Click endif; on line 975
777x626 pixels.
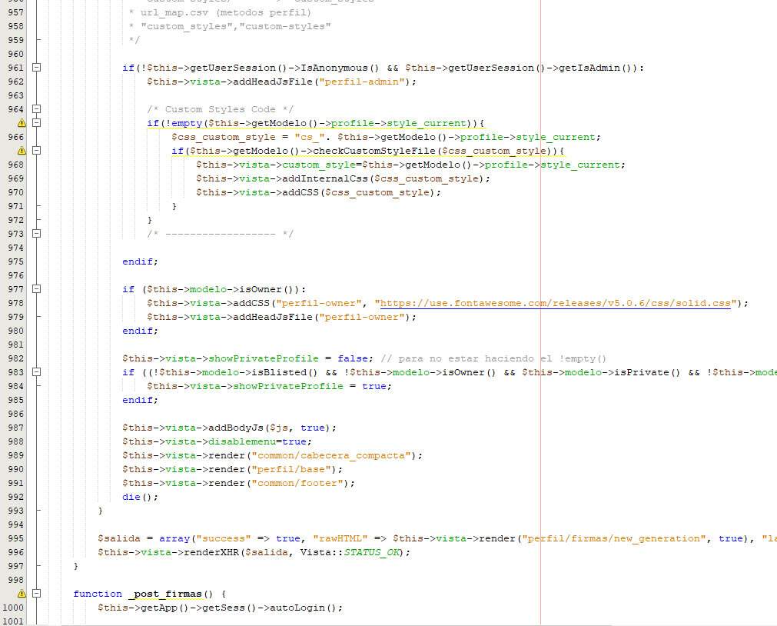click(140, 261)
